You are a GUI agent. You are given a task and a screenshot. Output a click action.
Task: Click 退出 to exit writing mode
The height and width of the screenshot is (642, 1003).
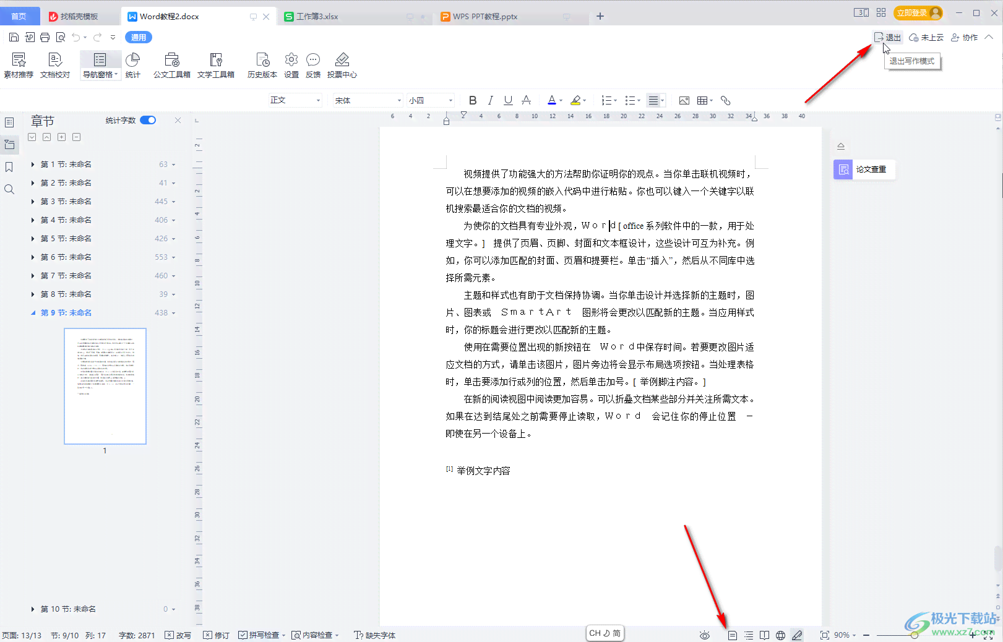(x=887, y=37)
